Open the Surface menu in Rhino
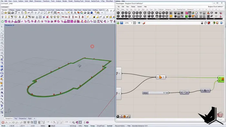The height and width of the screenshot is (127, 226). tap(21, 1)
